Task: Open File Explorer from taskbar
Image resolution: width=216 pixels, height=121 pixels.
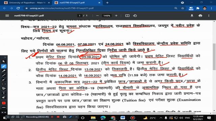Action: [x=93, y=118]
